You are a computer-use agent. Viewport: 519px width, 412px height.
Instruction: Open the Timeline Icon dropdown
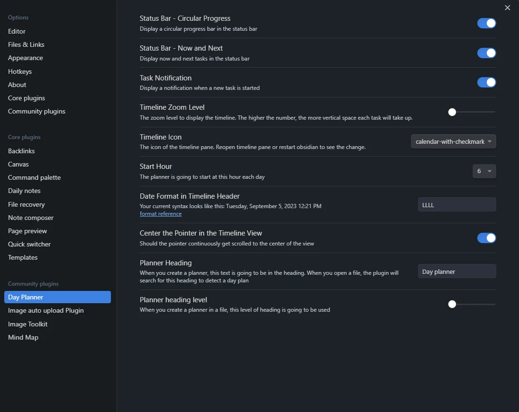(453, 141)
